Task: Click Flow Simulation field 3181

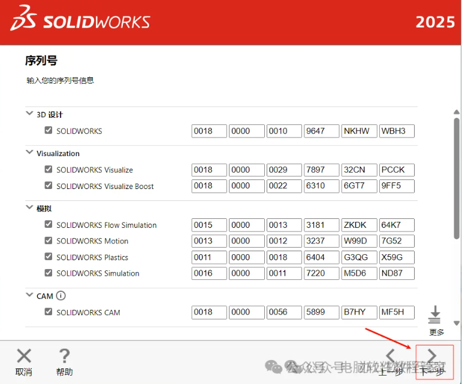Action: point(321,225)
